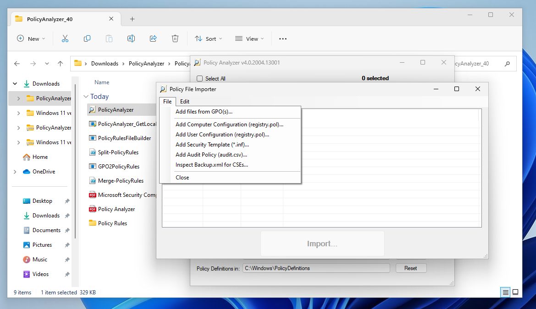Select the GPO2PolicyRules file
The height and width of the screenshot is (309, 536).
[114, 167]
